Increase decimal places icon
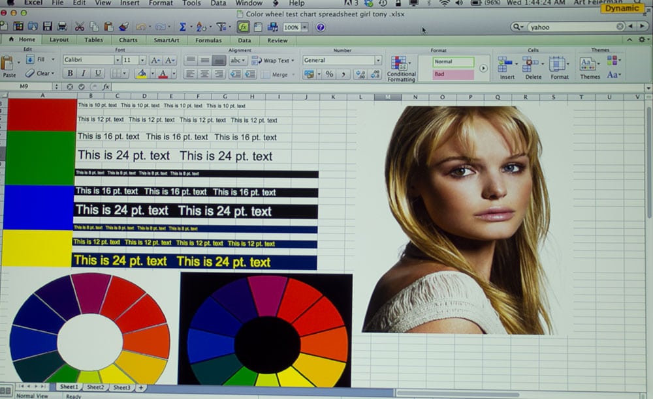The width and height of the screenshot is (653, 399). pos(360,74)
